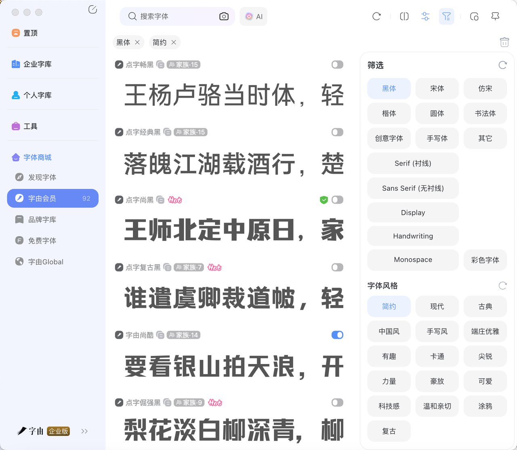Open the preview settings sliders icon
Viewport: 517px width, 450px height.
[x=425, y=16]
